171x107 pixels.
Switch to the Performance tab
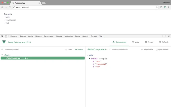point(49,36)
